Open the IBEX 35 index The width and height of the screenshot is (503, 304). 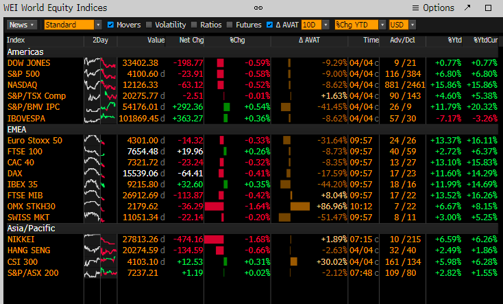tap(23, 184)
